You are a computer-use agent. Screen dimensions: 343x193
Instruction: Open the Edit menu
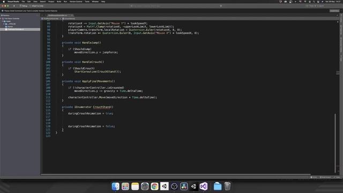click(x=29, y=2)
